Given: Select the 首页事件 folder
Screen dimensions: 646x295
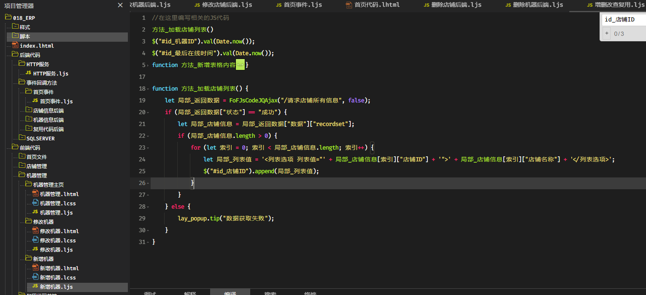Looking at the screenshot, I should pyautogui.click(x=43, y=92).
